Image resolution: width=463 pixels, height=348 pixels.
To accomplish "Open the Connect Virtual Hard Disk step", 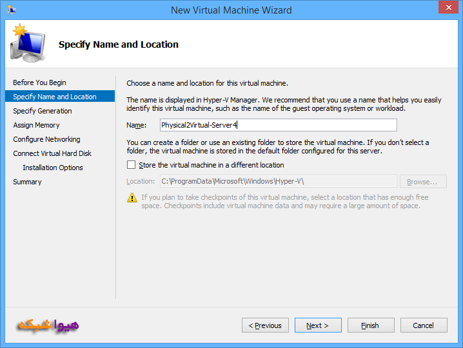I will click(x=52, y=153).
